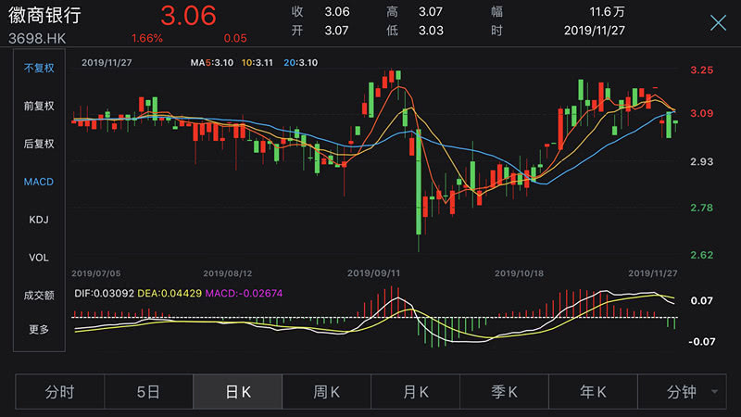
Task: Click the 分钟 minute interval selector
Action: (x=682, y=391)
